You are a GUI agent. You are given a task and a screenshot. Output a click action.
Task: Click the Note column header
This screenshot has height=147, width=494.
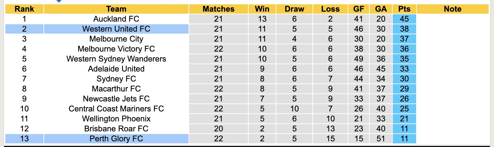pyautogui.click(x=453, y=9)
